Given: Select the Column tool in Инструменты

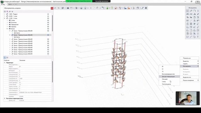Looking at the screenshot, I should pos(198,11).
